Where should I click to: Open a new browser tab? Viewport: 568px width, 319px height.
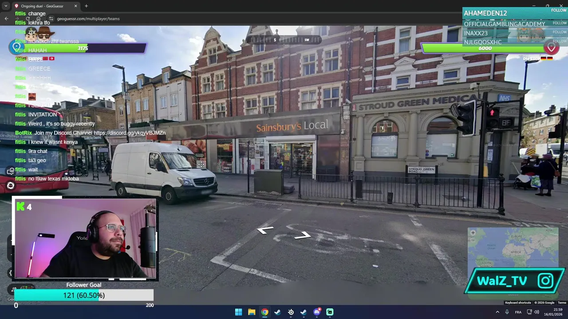point(86,6)
